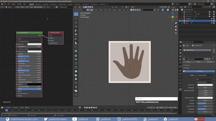Toggle viewport overlays
The height and width of the screenshot is (121, 216).
tap(168, 10)
